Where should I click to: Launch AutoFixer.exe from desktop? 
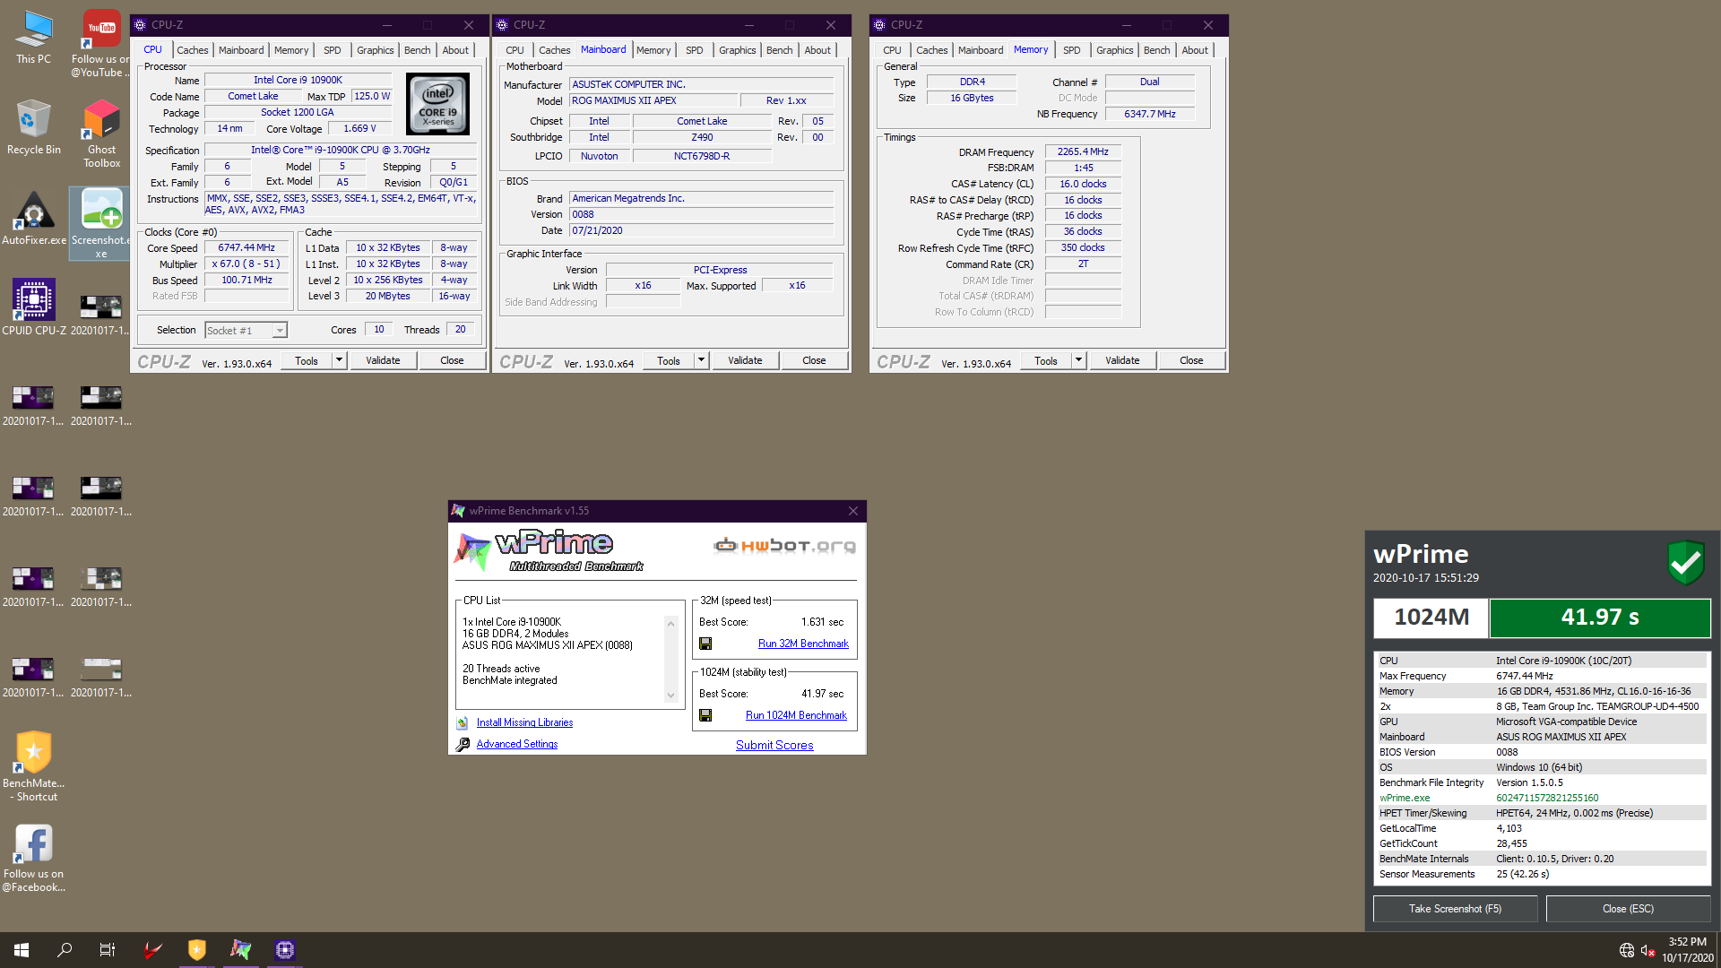click(33, 218)
